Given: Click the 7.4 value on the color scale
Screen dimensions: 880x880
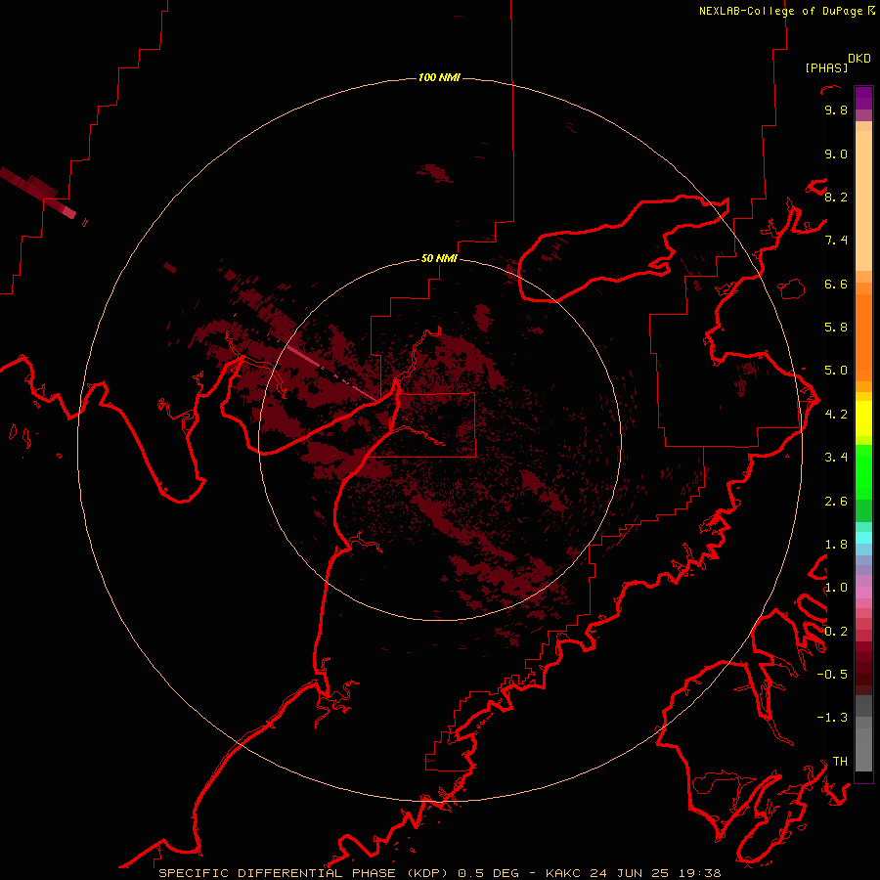Looking at the screenshot, I should click(836, 241).
